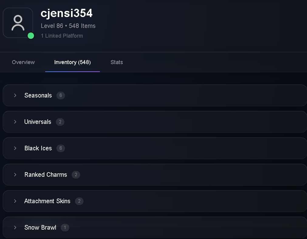Click the Snow Brawl count badge

[x=65, y=227]
